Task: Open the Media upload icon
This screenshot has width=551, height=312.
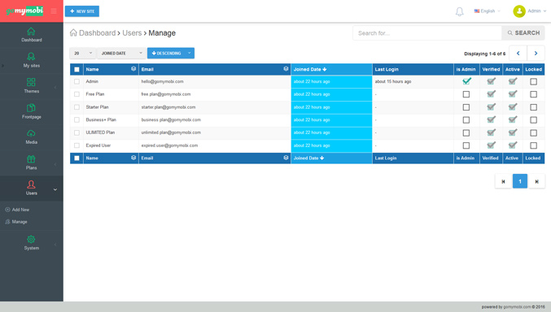Action: (x=31, y=133)
